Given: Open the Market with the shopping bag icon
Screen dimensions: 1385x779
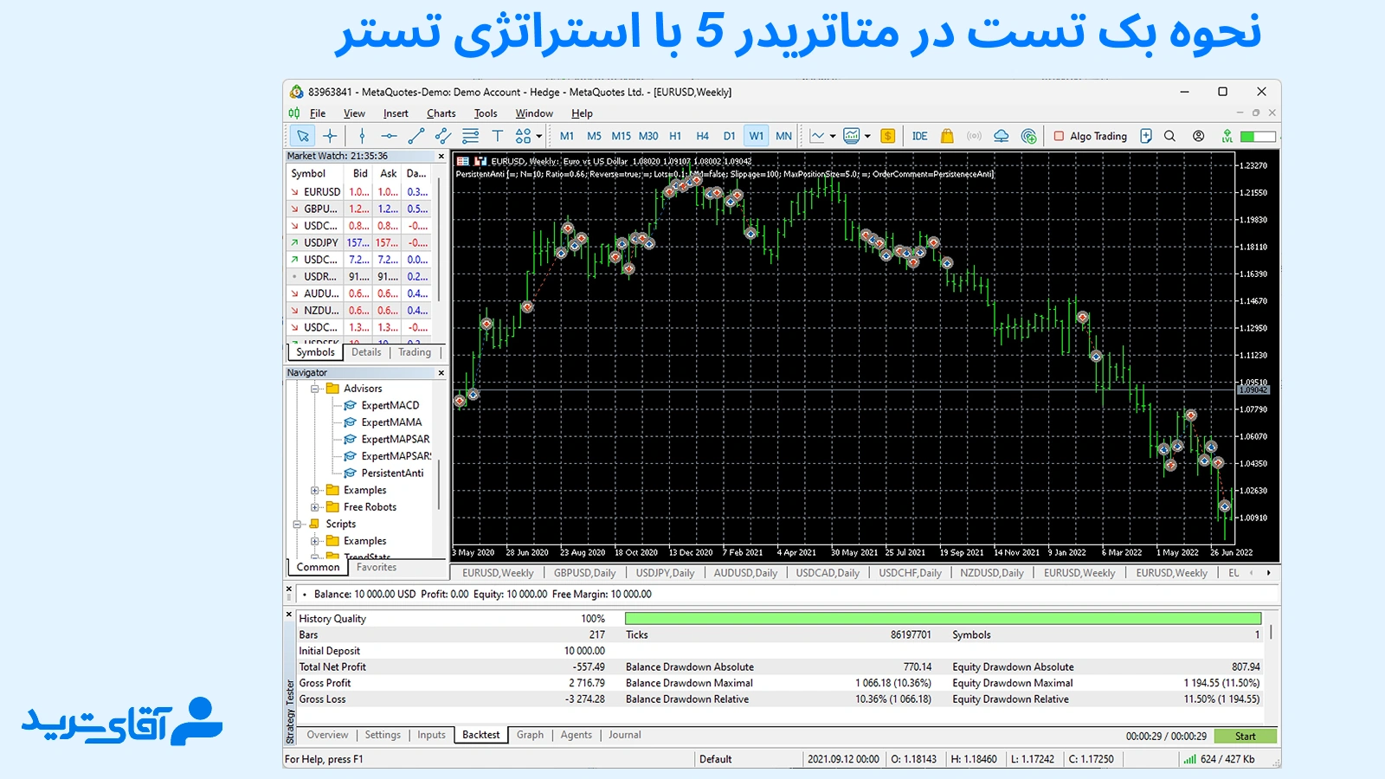Looking at the screenshot, I should (947, 136).
